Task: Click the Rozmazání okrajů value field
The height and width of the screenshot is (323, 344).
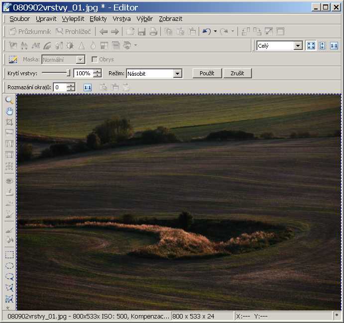Action: [x=60, y=87]
